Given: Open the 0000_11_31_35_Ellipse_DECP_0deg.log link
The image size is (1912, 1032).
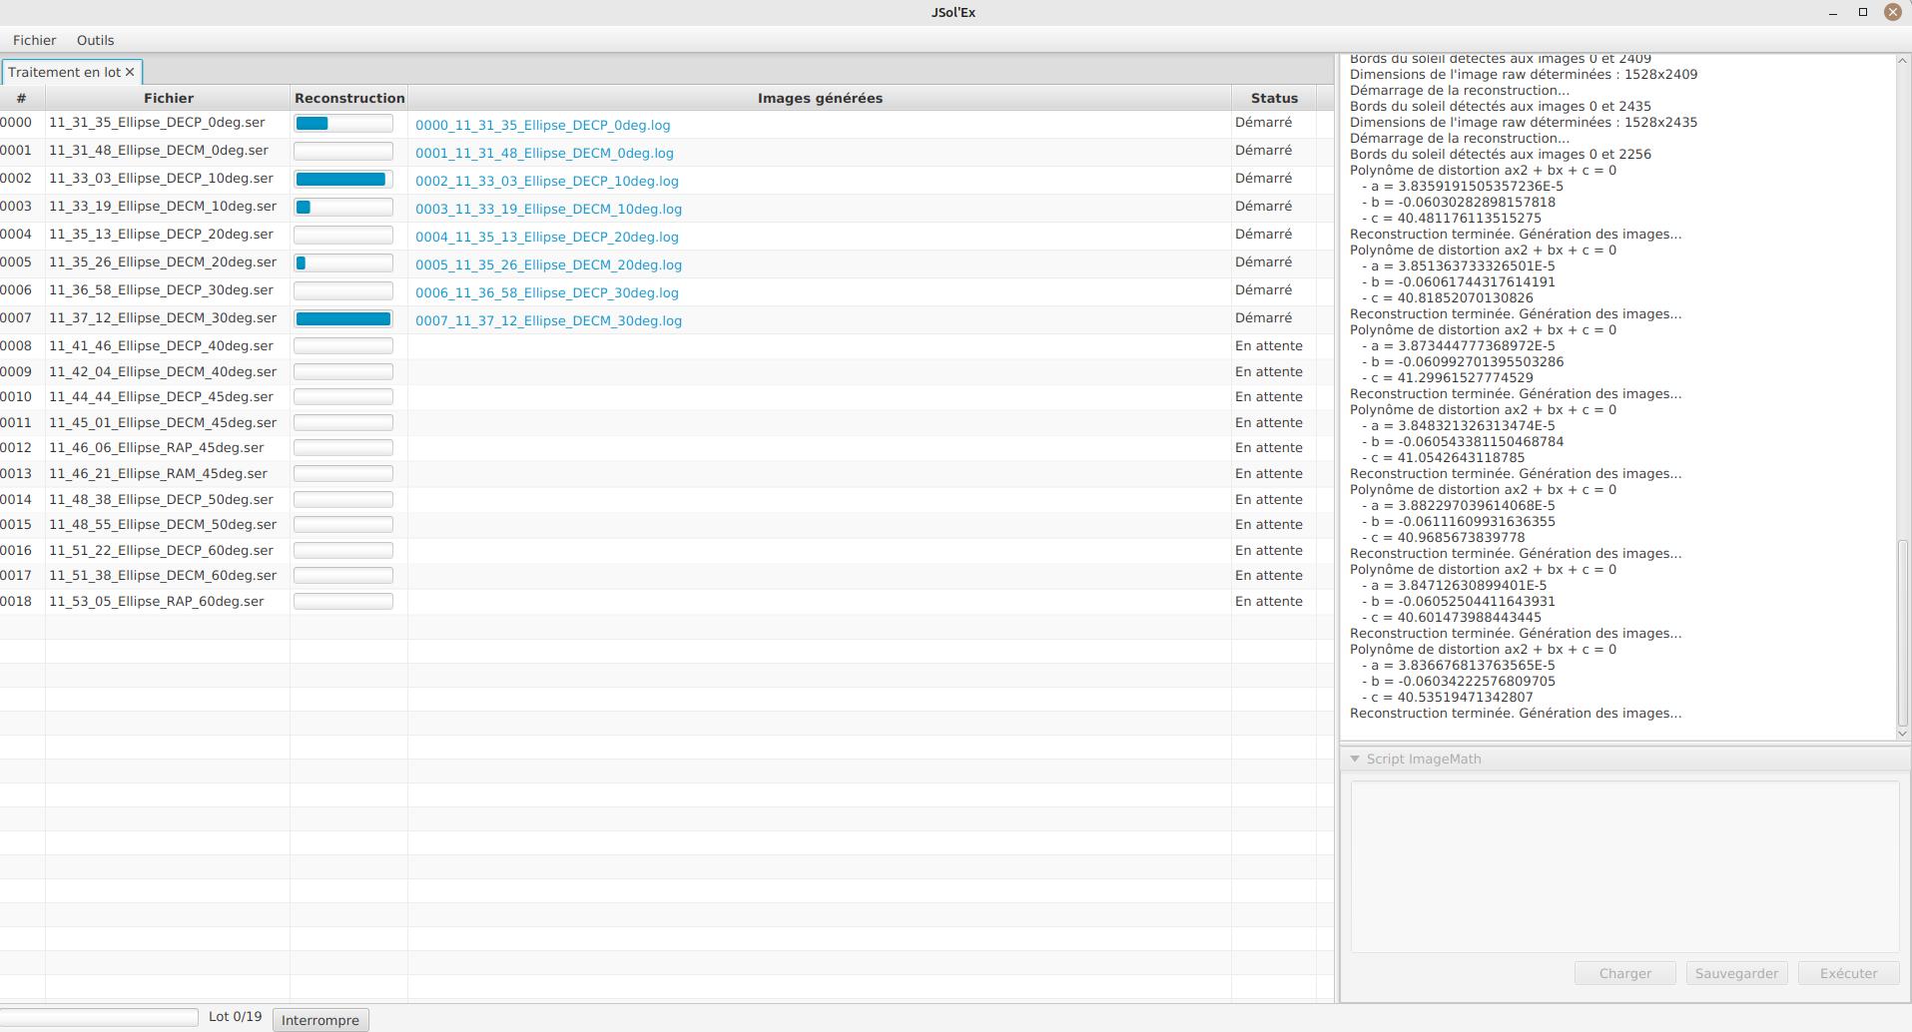Looking at the screenshot, I should click(x=542, y=125).
